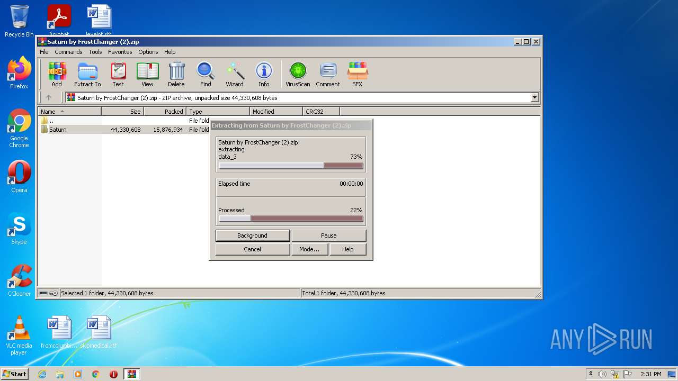This screenshot has width=678, height=381.
Task: Open fromcolumbi rtf desktop document
Action: [x=59, y=332]
